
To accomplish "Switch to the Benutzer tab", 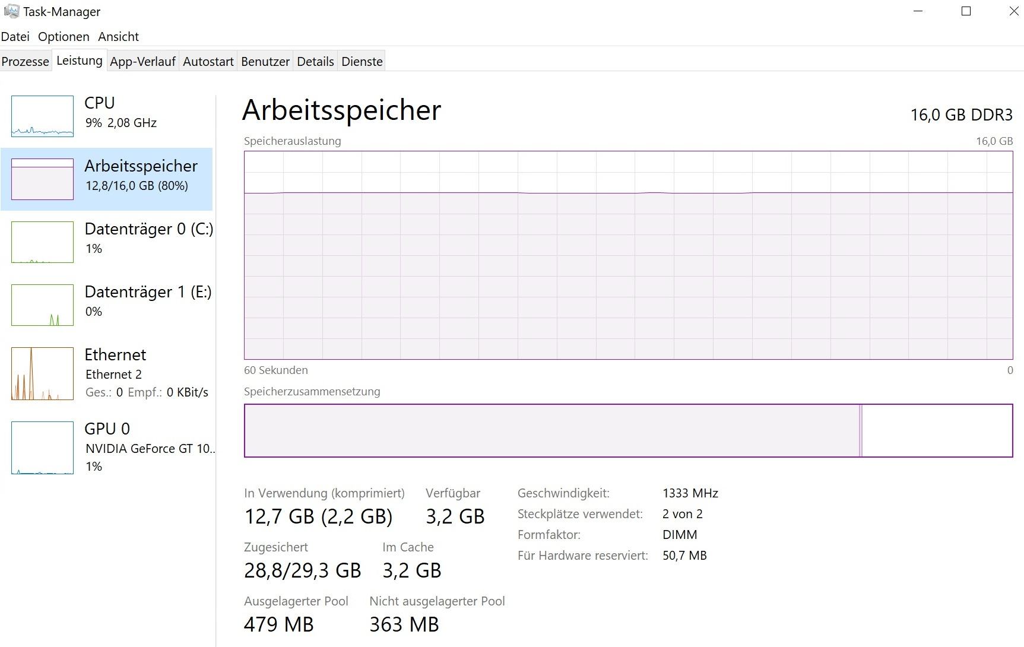I will (265, 62).
